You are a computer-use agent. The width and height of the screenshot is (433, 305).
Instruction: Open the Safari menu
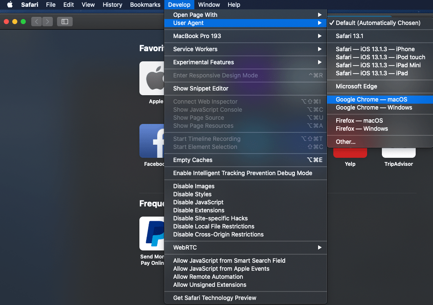[30, 5]
